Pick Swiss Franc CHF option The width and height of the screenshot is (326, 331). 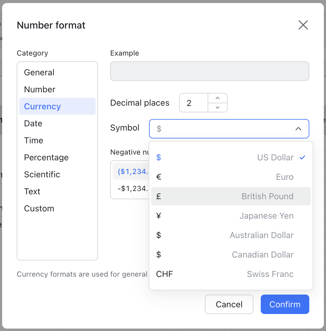pos(231,274)
